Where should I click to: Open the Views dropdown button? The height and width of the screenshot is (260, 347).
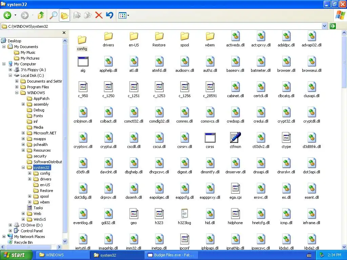124,16
